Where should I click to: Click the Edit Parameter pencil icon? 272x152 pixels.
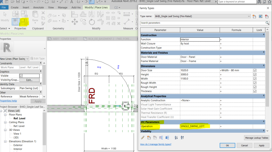pyautogui.click(x=143, y=138)
